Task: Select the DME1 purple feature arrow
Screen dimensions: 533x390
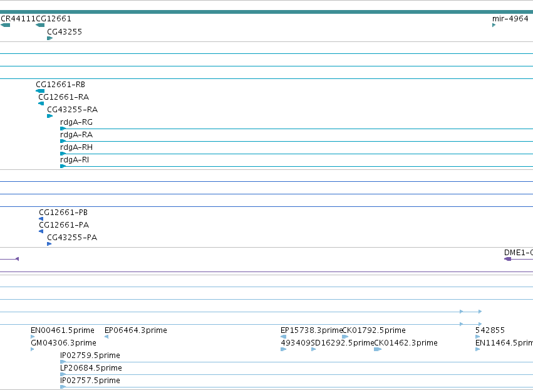Action: coord(507,259)
